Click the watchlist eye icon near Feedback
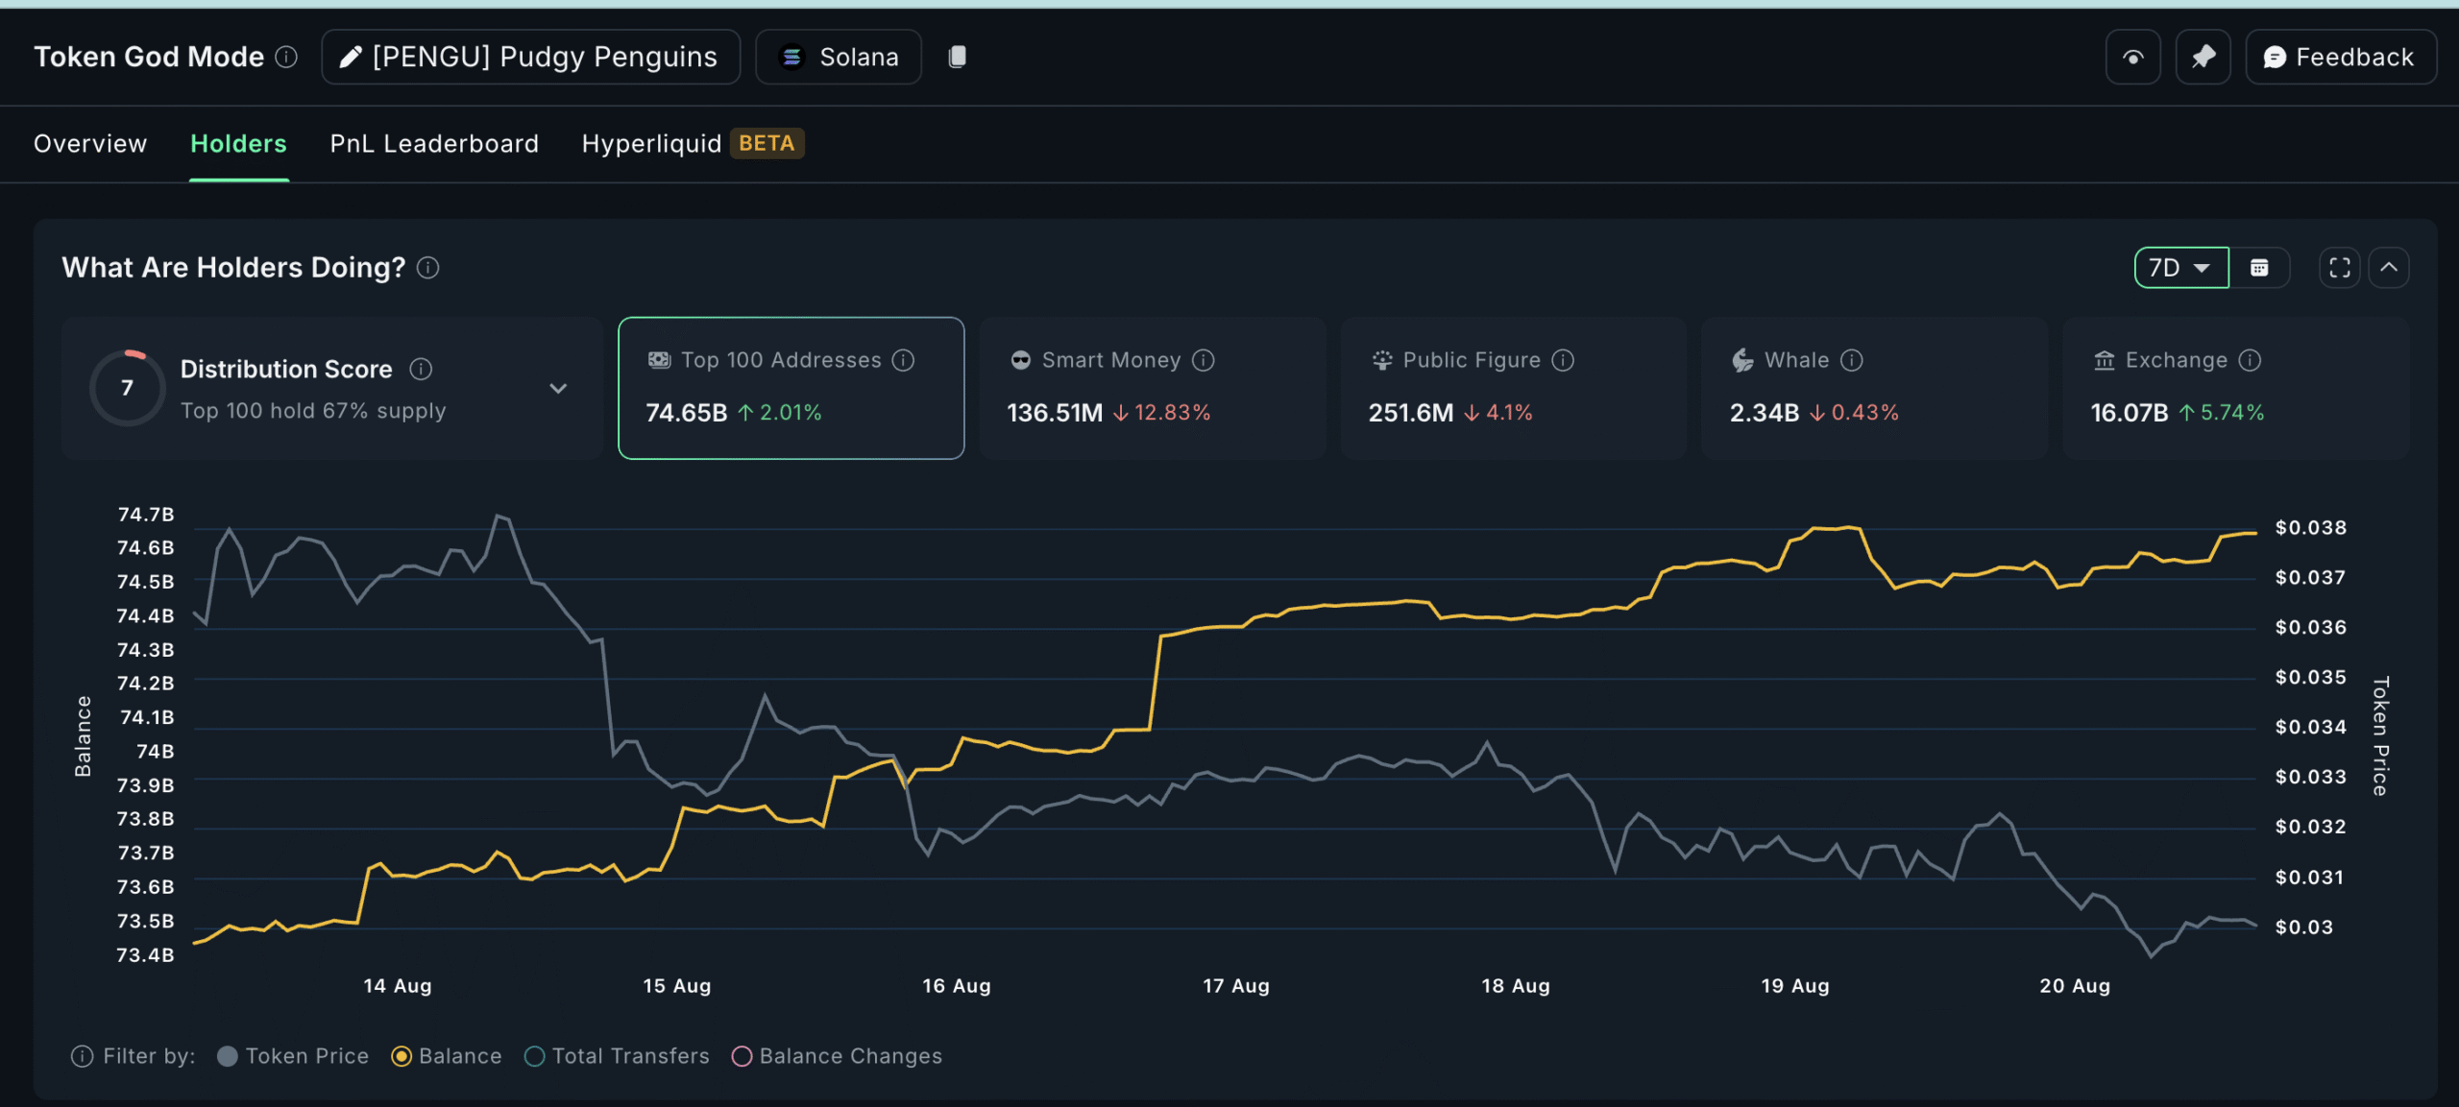The width and height of the screenshot is (2459, 1107). click(2132, 57)
